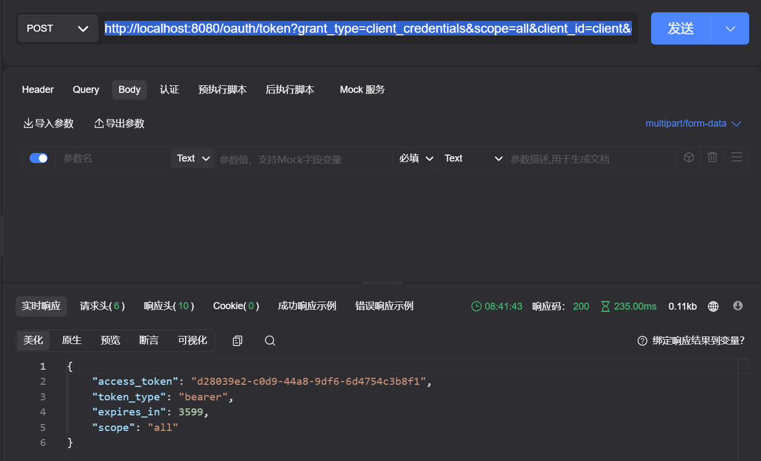Select the 断言 assertion view
Viewport: 761px width, 461px height.
[149, 340]
